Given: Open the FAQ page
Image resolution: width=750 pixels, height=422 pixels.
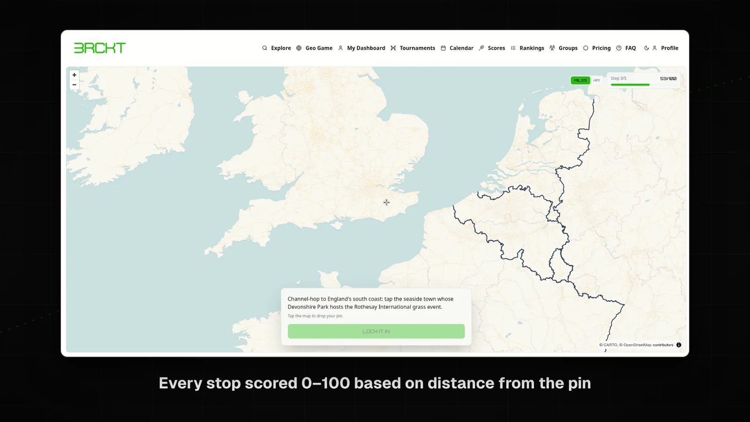Looking at the screenshot, I should (630, 48).
